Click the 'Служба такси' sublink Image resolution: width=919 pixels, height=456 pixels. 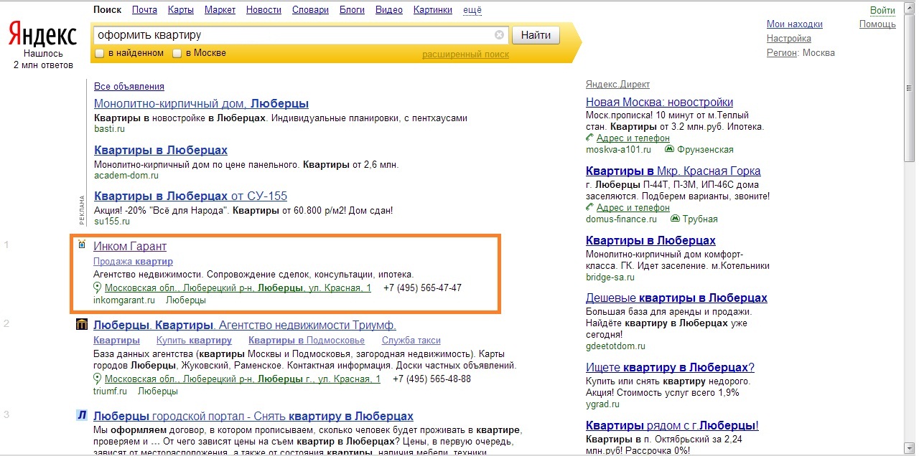point(411,341)
